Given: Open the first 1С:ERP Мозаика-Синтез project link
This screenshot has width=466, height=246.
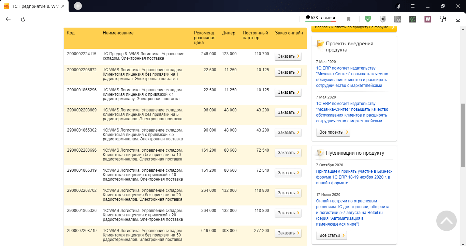Looking at the screenshot, I should 352,77.
